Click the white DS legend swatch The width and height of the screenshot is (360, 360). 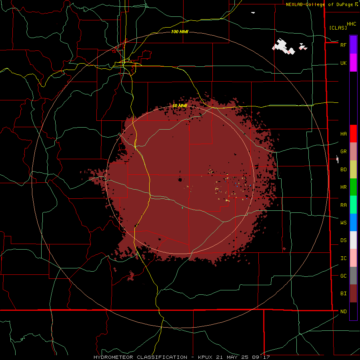pos(353,240)
